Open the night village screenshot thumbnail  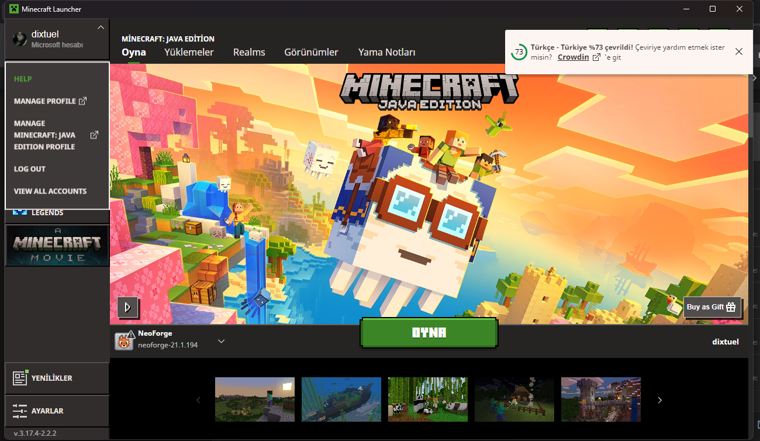coord(514,399)
